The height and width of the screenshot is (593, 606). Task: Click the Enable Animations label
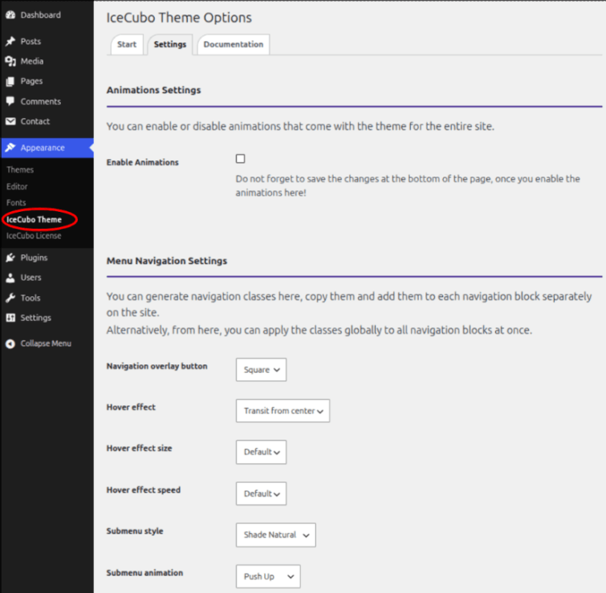tap(143, 162)
